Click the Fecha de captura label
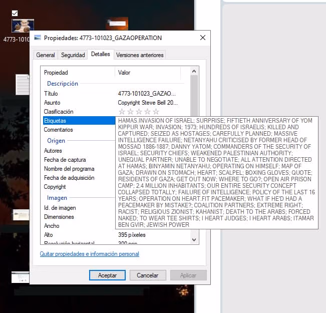 (65, 160)
